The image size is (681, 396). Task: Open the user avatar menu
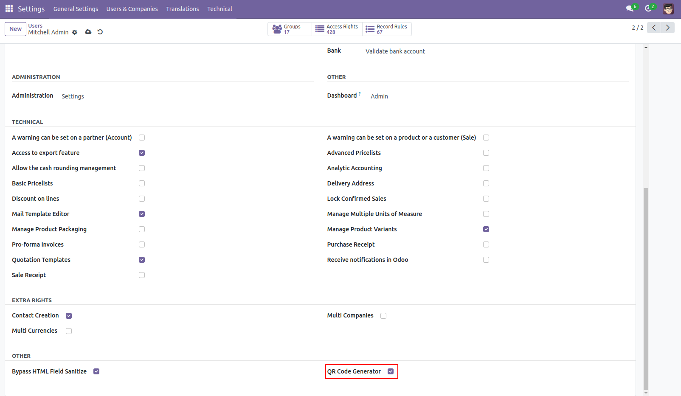point(668,9)
